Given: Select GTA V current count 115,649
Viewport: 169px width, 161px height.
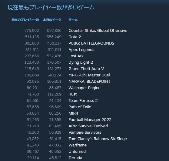Looking at the screenshot, I should tap(32, 69).
